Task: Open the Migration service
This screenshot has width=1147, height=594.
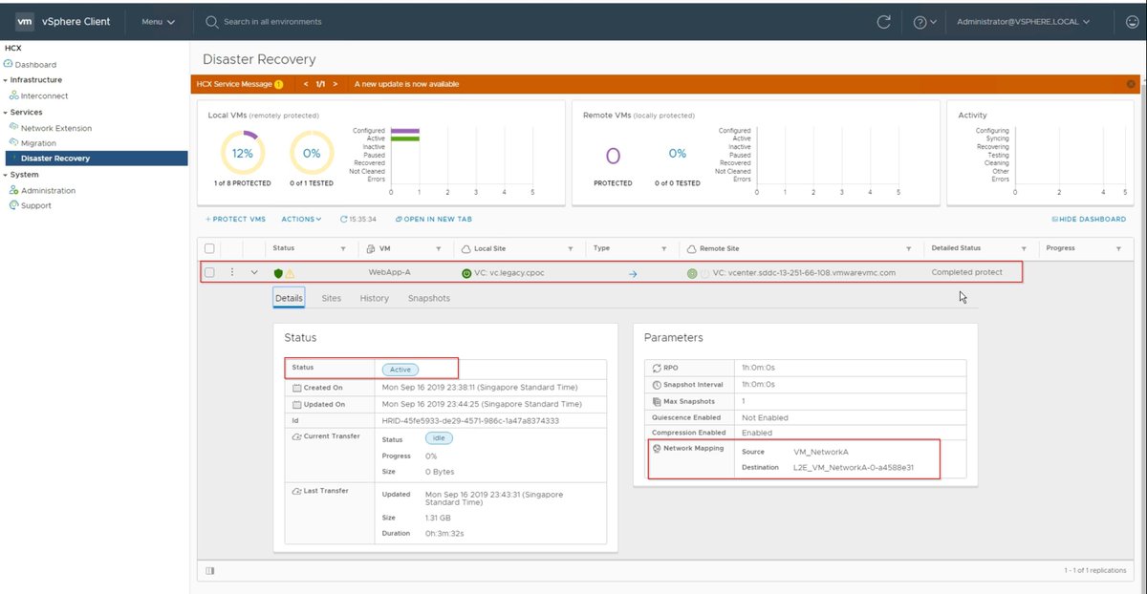Action: (38, 143)
